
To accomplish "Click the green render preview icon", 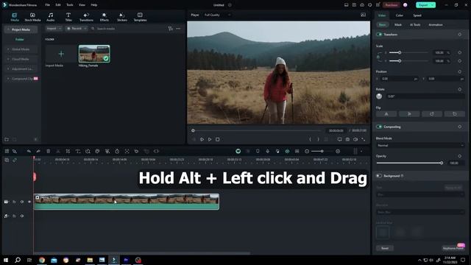I will [x=238, y=151].
